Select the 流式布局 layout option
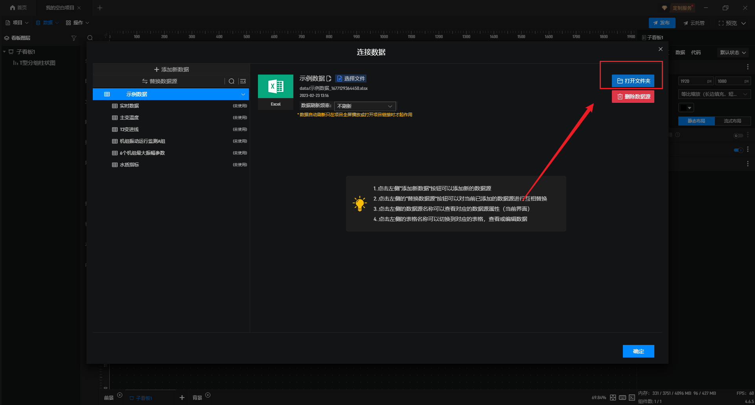 click(732, 121)
